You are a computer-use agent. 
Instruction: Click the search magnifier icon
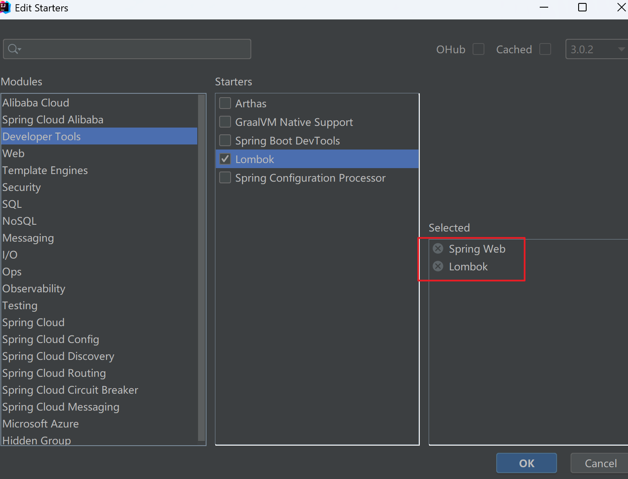(14, 49)
